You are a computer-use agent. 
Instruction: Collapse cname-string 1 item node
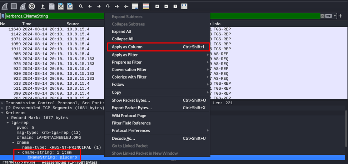(19, 153)
